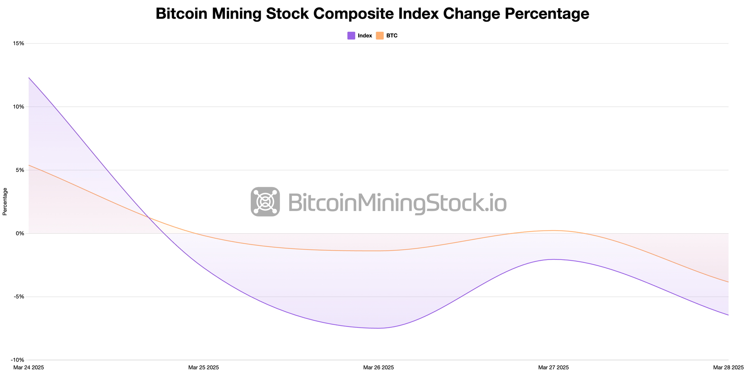Click the Percentage y-axis title
The height and width of the screenshot is (372, 745).
5,202
